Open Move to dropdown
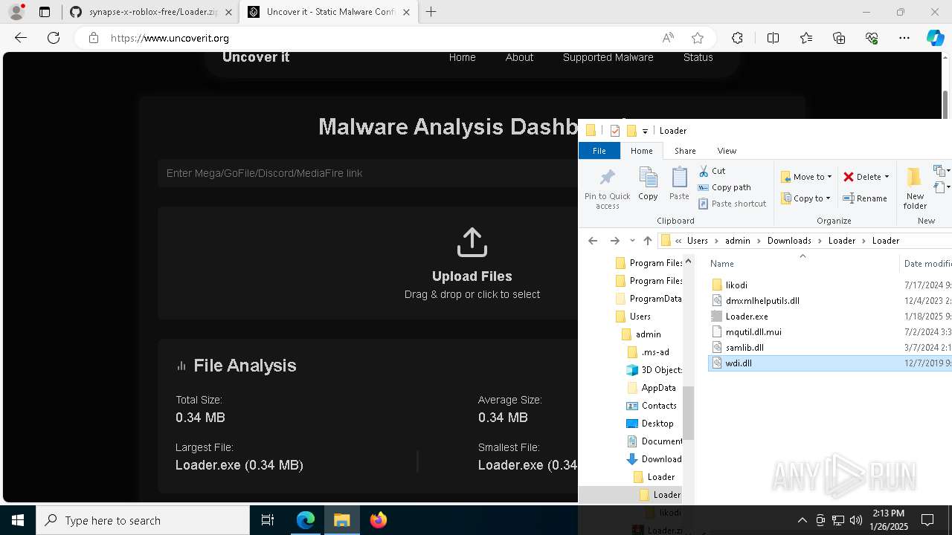Image resolution: width=952 pixels, height=535 pixels. tap(806, 177)
